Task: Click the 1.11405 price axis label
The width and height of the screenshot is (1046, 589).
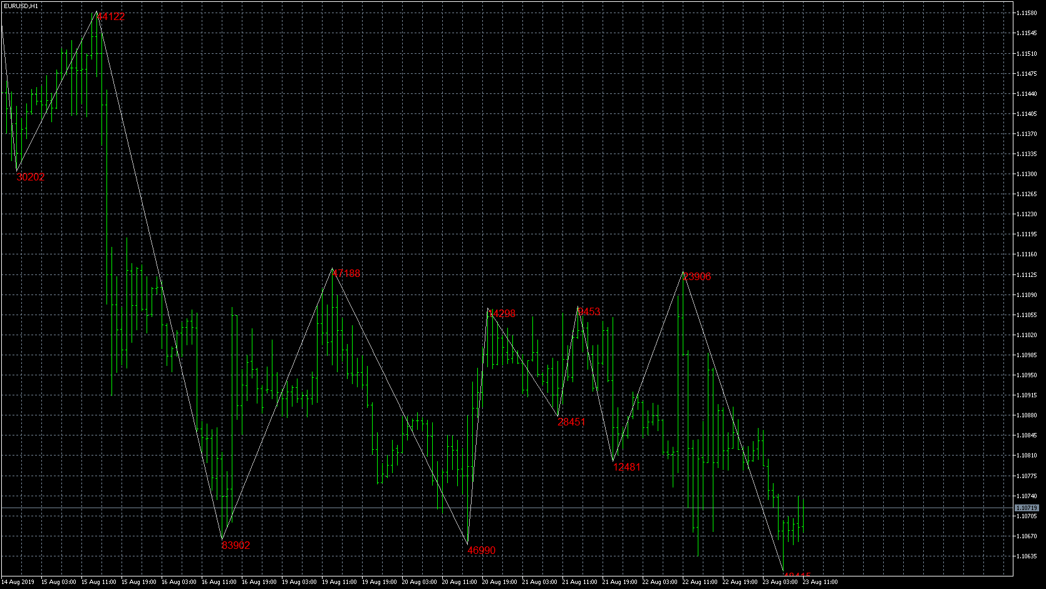Action: pos(1027,114)
